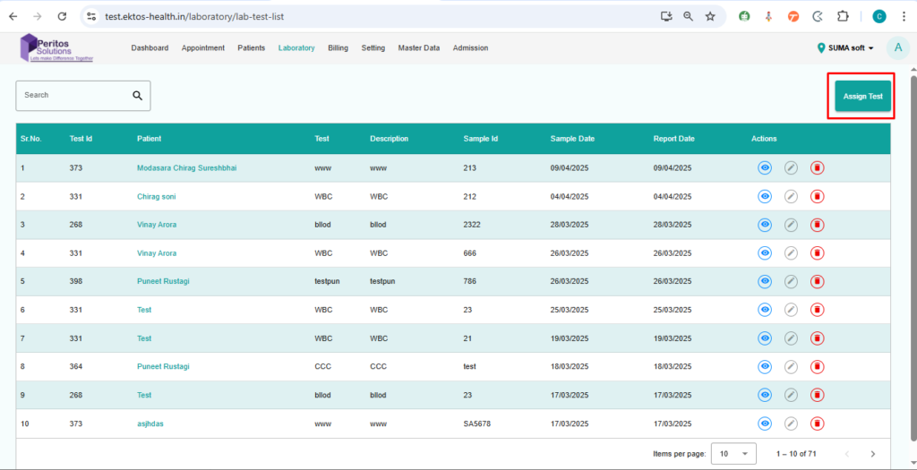The image size is (917, 470).
Task: Open the SUMA soft location dropdown
Action: pos(845,48)
